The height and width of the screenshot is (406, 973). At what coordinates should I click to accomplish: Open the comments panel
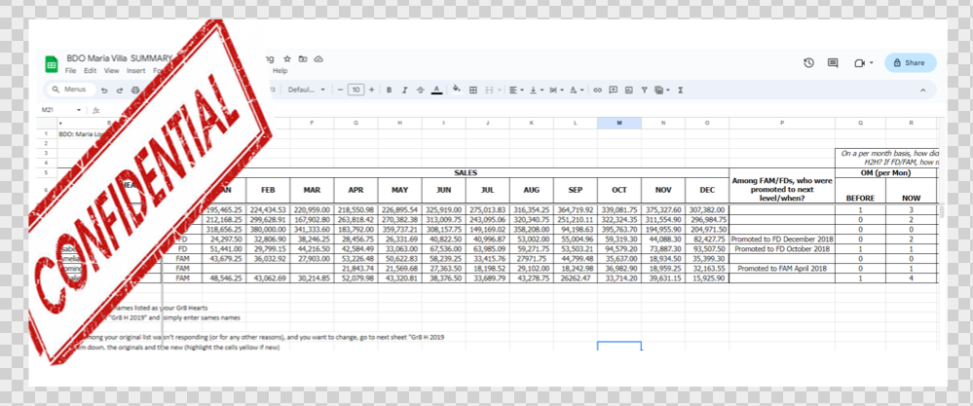(833, 62)
